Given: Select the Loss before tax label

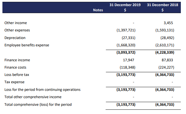Looking at the screenshot, I should point(17,75).
